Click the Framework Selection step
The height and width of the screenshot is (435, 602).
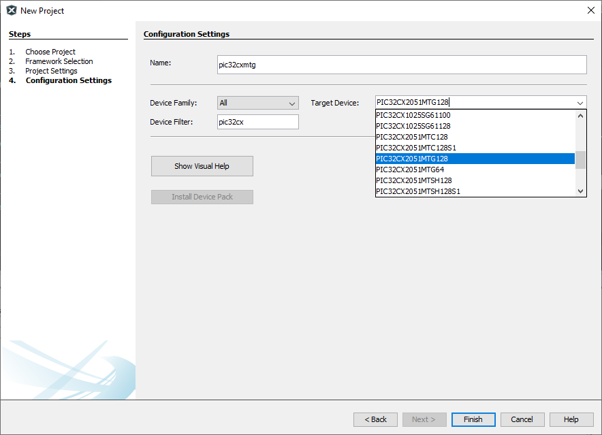pos(59,61)
